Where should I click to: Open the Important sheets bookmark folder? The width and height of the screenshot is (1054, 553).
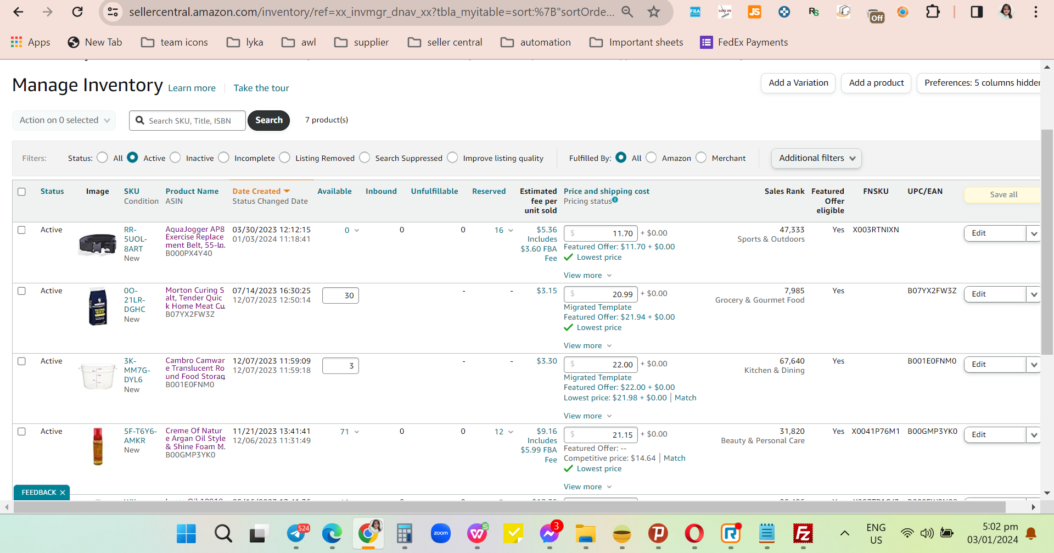tap(636, 42)
